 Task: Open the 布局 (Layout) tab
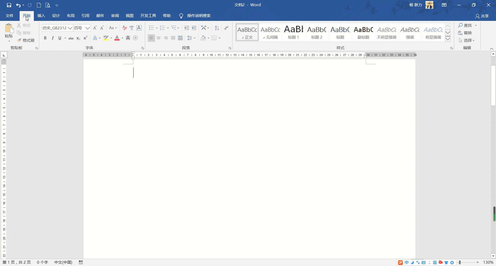(x=71, y=16)
